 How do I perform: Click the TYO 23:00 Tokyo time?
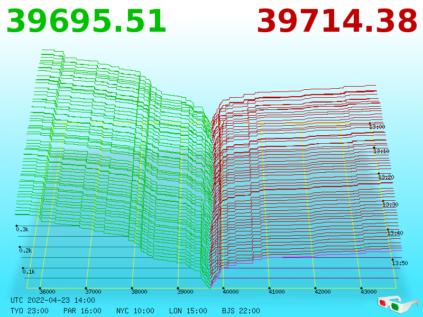(30, 311)
